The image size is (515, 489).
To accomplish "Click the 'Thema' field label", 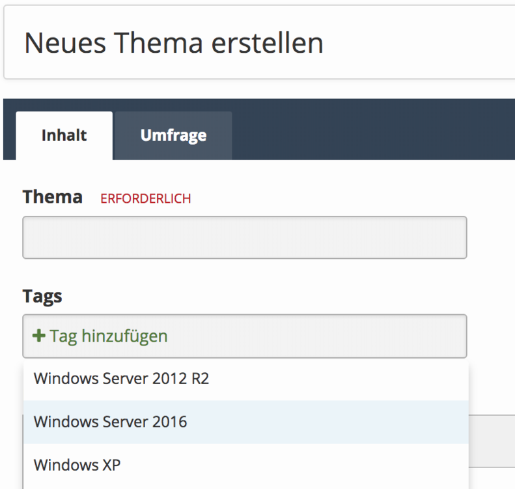I will (x=52, y=197).
